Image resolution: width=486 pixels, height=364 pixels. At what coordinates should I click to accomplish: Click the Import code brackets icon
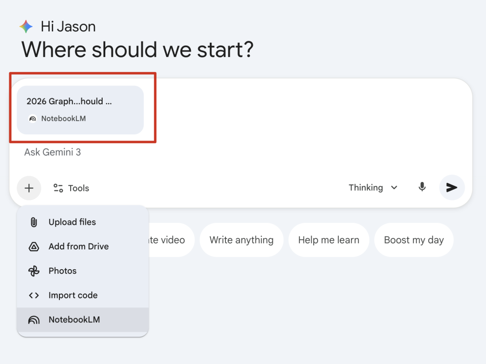[x=34, y=295]
